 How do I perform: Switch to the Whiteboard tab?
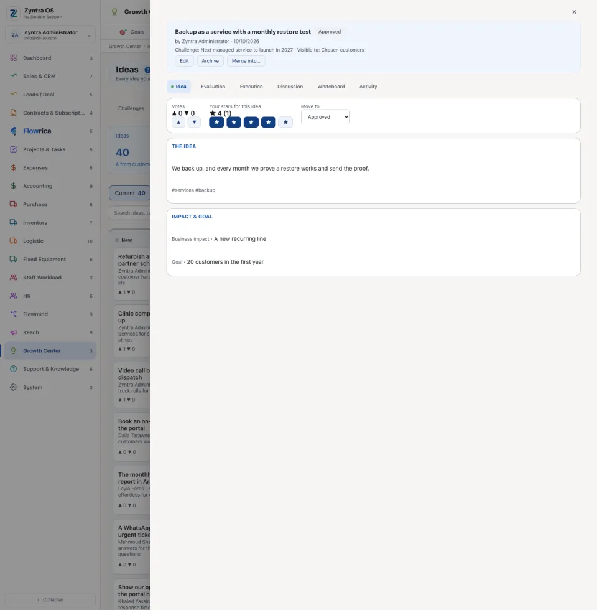[x=331, y=87]
